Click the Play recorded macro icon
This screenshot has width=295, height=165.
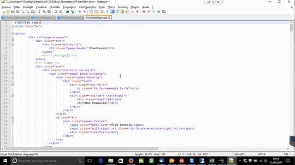[154, 12]
